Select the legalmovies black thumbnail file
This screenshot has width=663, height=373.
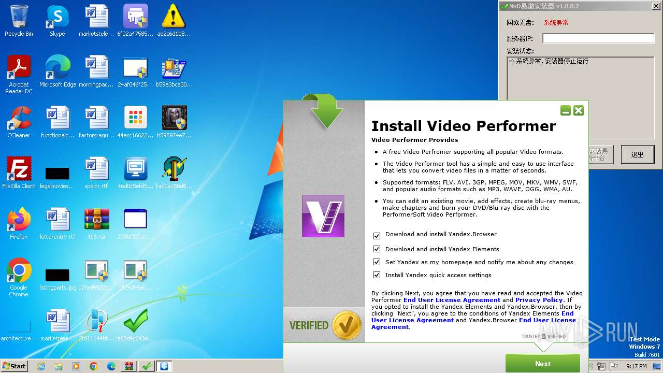[57, 177]
